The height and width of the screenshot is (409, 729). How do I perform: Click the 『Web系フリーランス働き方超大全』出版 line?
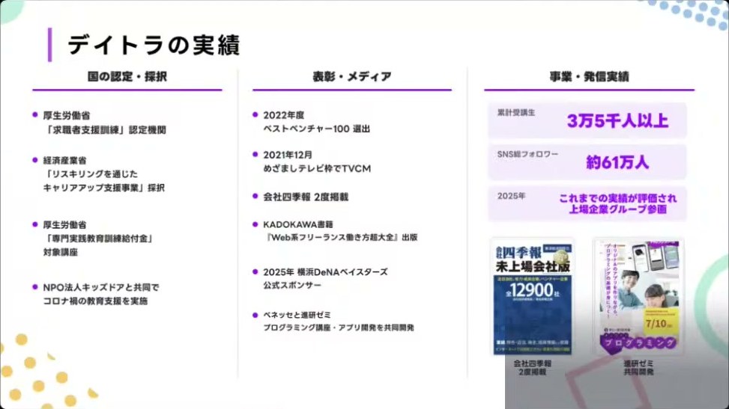340,237
